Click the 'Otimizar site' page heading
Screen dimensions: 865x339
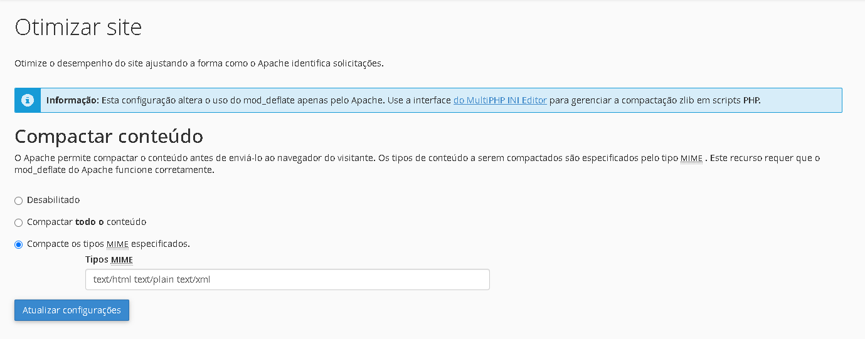78,28
